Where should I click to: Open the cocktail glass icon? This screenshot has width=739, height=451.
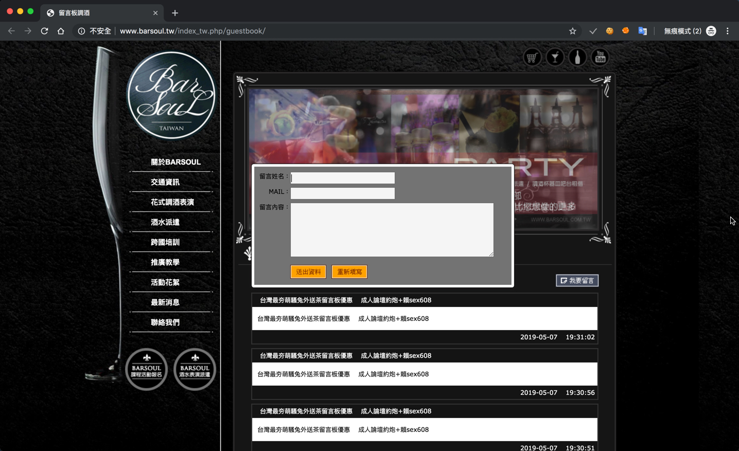coord(555,57)
